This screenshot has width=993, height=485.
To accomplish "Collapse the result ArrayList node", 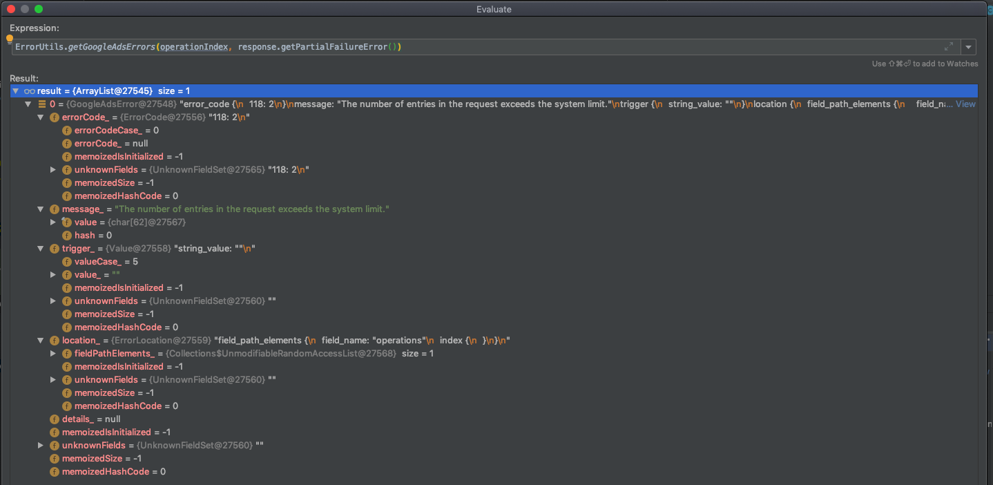I will click(x=15, y=91).
